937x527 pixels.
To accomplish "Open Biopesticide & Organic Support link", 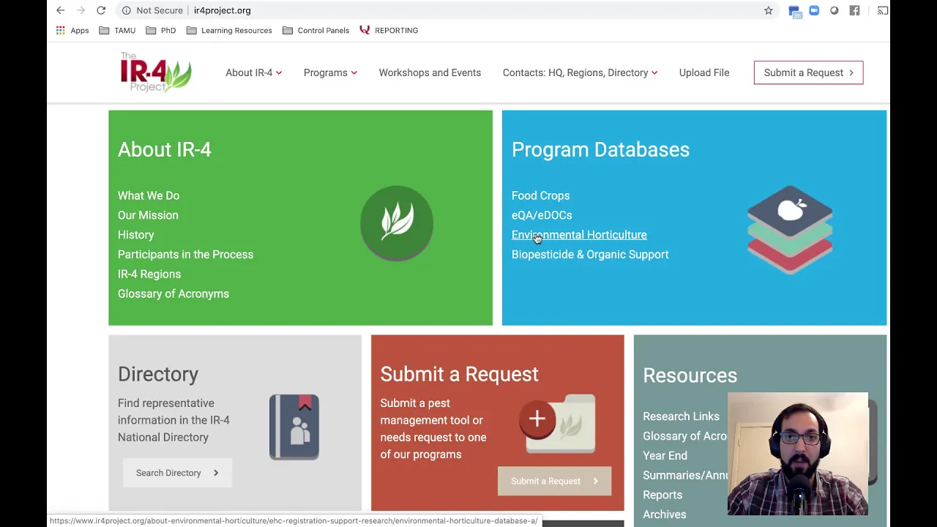I will coord(590,255).
